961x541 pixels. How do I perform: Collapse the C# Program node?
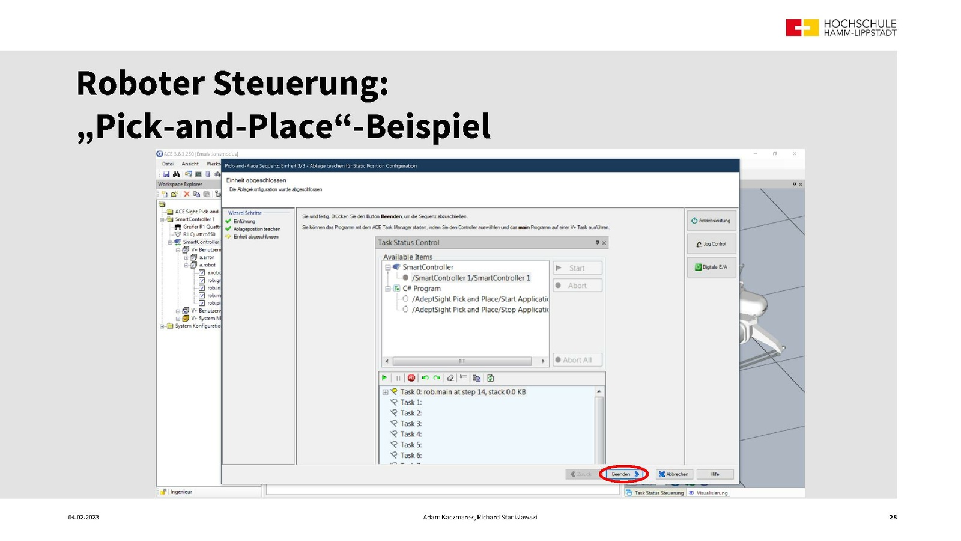click(388, 289)
